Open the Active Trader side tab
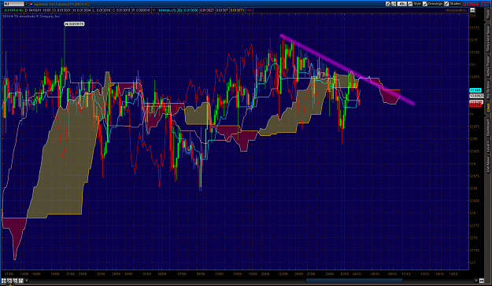Screen dimensions: 492x286 [x=488, y=66]
